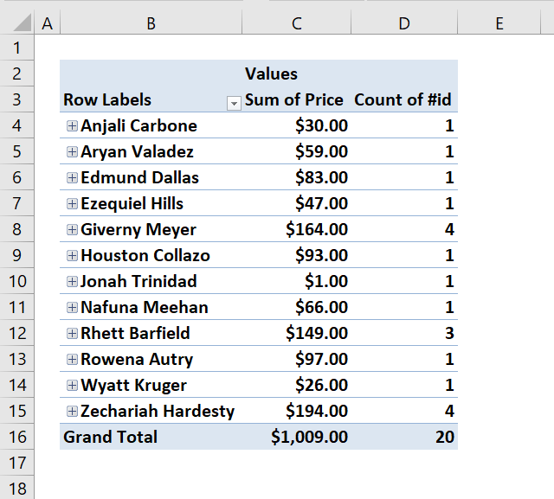Screen dimensions: 554x499
Task: Expand the Rhett Barfield group
Action: point(72,333)
